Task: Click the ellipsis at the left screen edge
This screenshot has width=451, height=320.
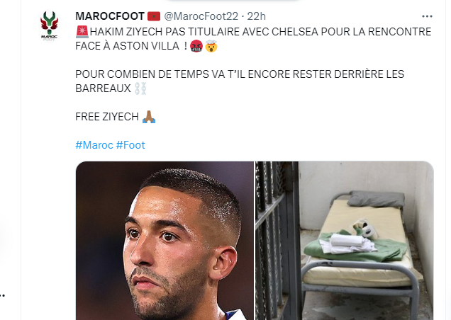Action: (3, 295)
